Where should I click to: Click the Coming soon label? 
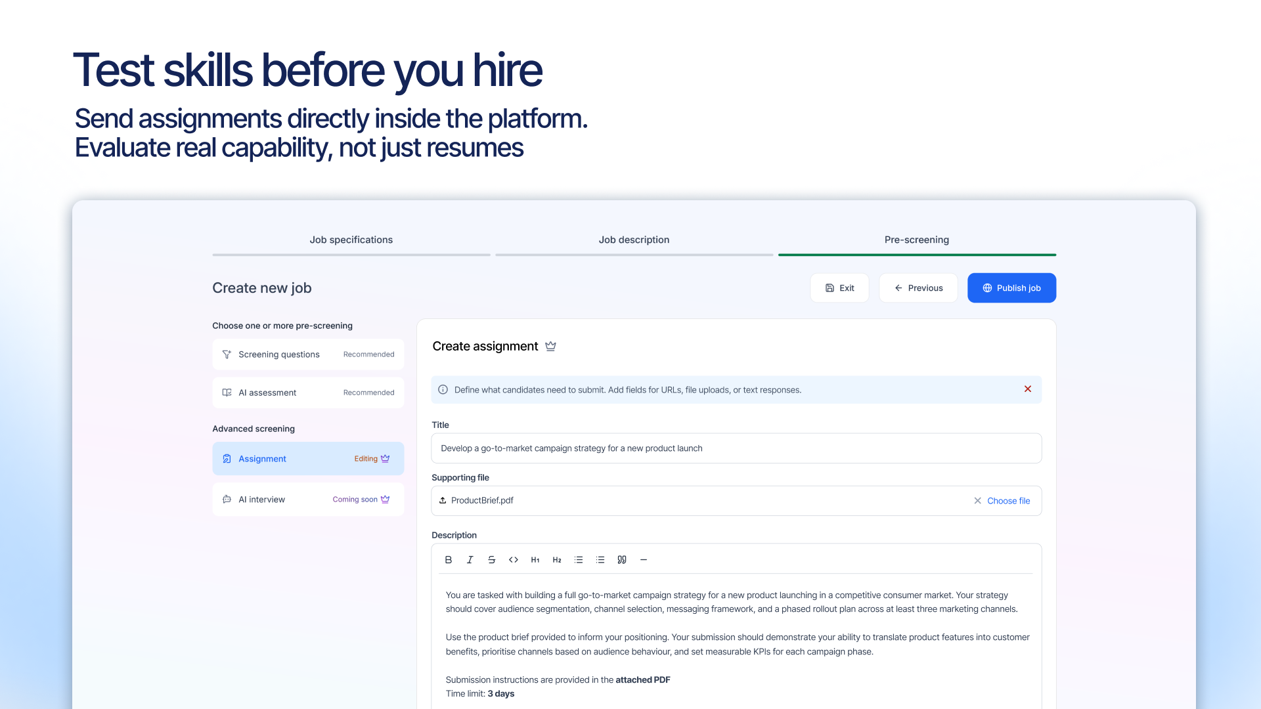(x=355, y=500)
